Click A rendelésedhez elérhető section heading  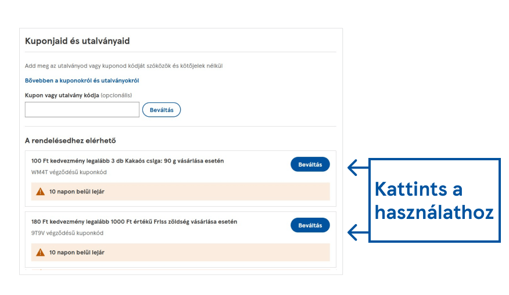70,141
